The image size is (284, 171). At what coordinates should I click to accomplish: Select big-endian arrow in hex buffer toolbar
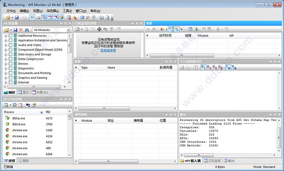pos(234,68)
